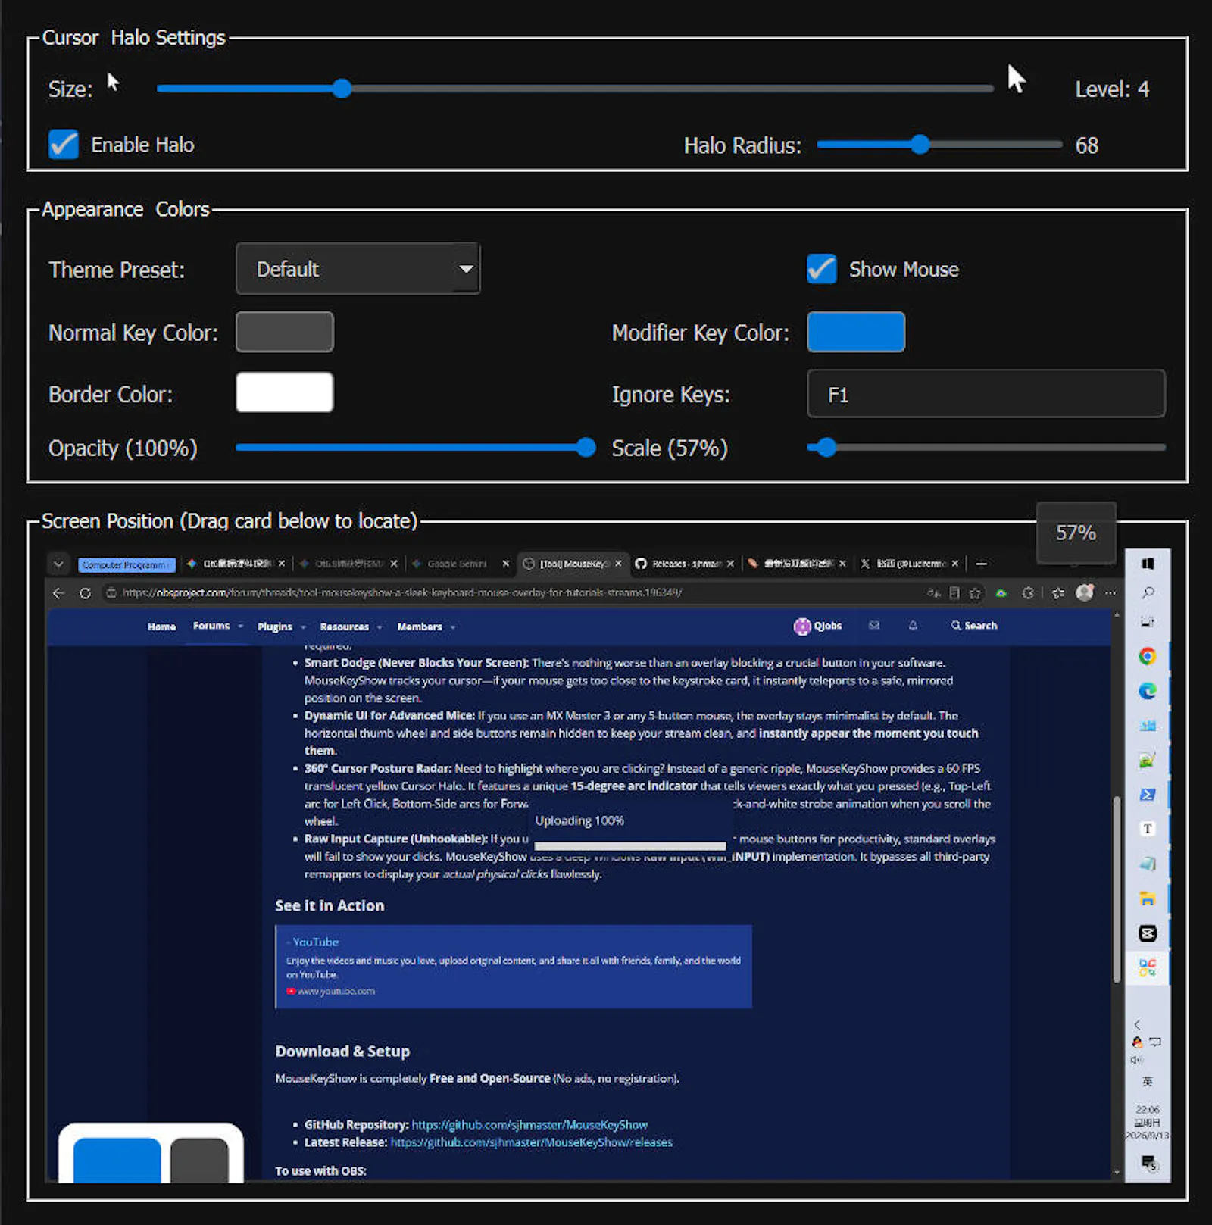Viewport: 1212px width, 1225px height.
Task: Click the Size slider track
Action: 575,89
